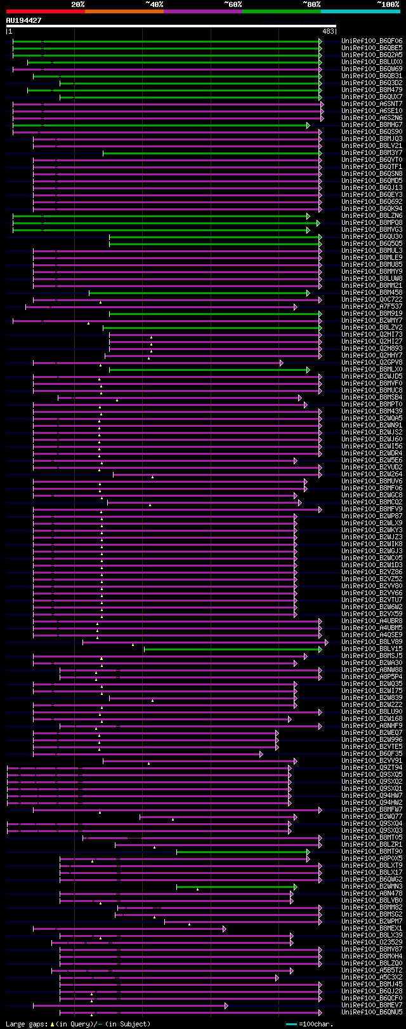Open the UniRef100_B2VX59 entry
Image resolution: width=406 pixels, height=1029 pixels.
click(372, 614)
